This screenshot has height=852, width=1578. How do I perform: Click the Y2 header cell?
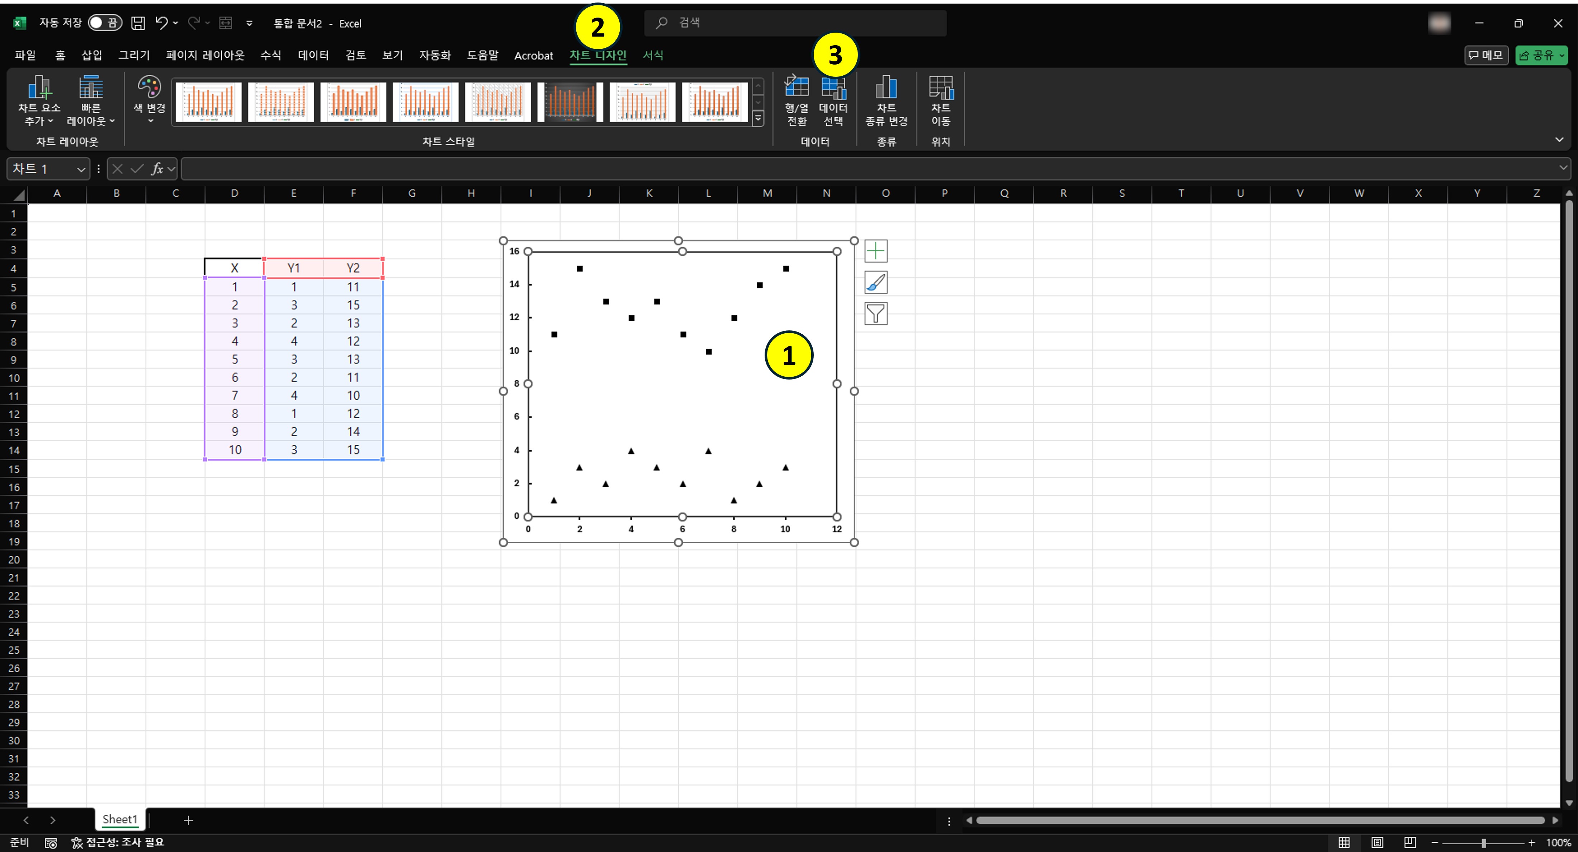coord(353,268)
